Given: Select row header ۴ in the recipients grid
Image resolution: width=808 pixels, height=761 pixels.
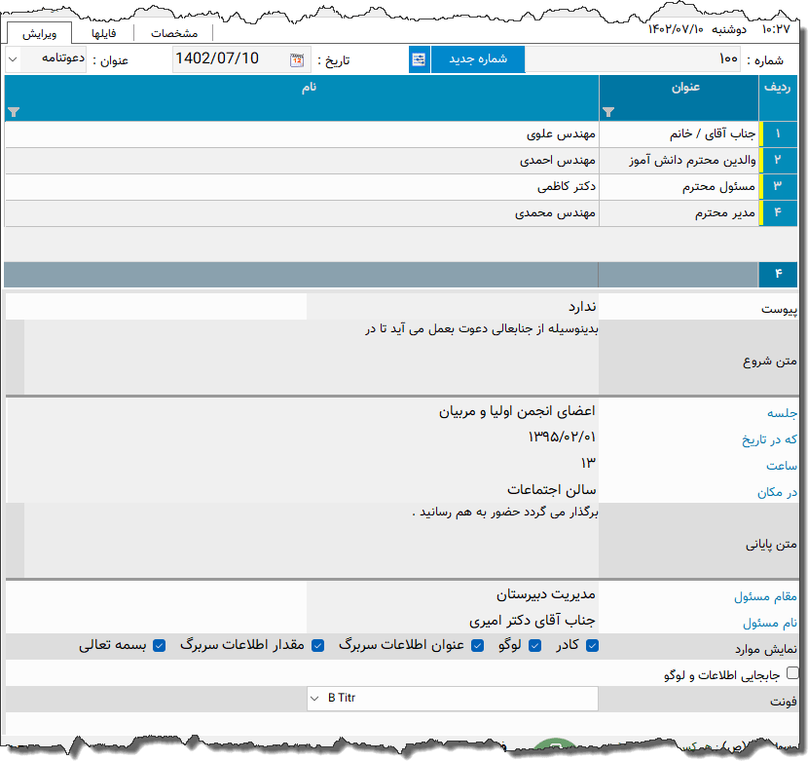Looking at the screenshot, I should [778, 213].
